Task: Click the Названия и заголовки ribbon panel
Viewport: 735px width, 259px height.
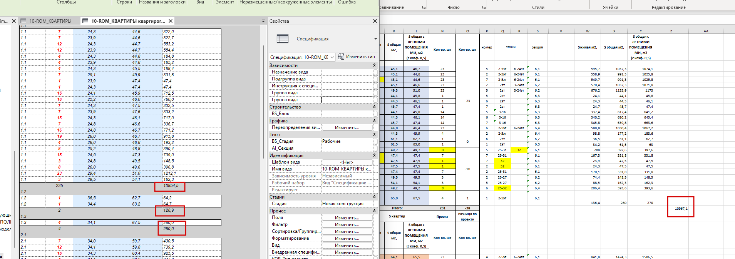Action: point(162,2)
